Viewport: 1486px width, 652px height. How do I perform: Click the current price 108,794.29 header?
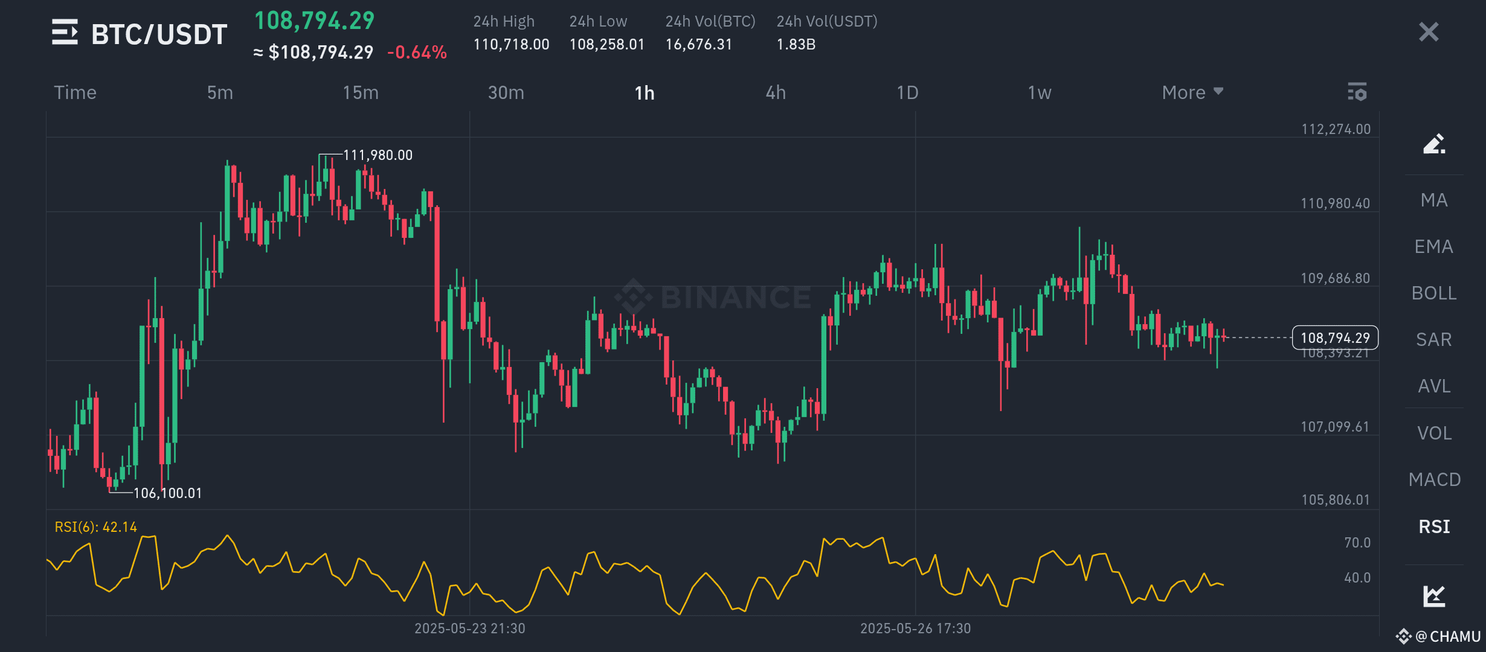(314, 21)
